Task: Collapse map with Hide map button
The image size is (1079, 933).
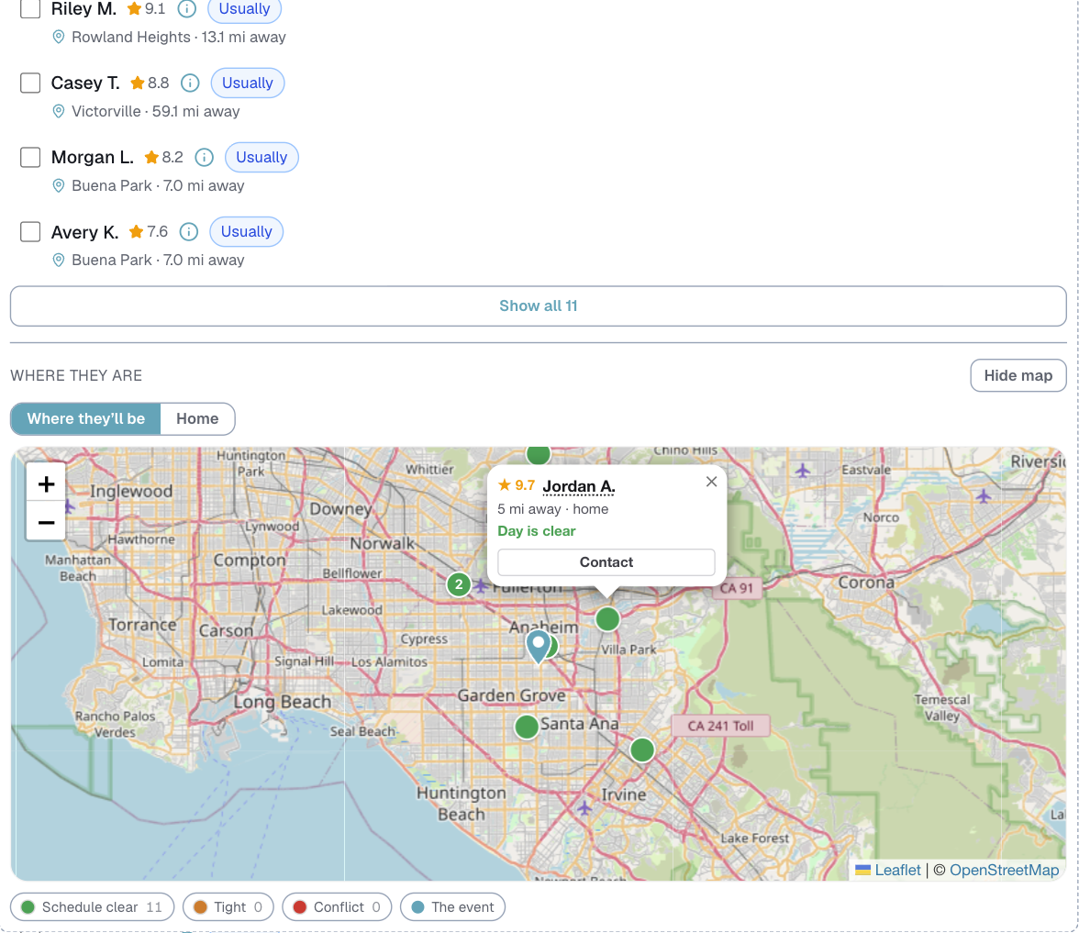Action: click(x=1018, y=376)
